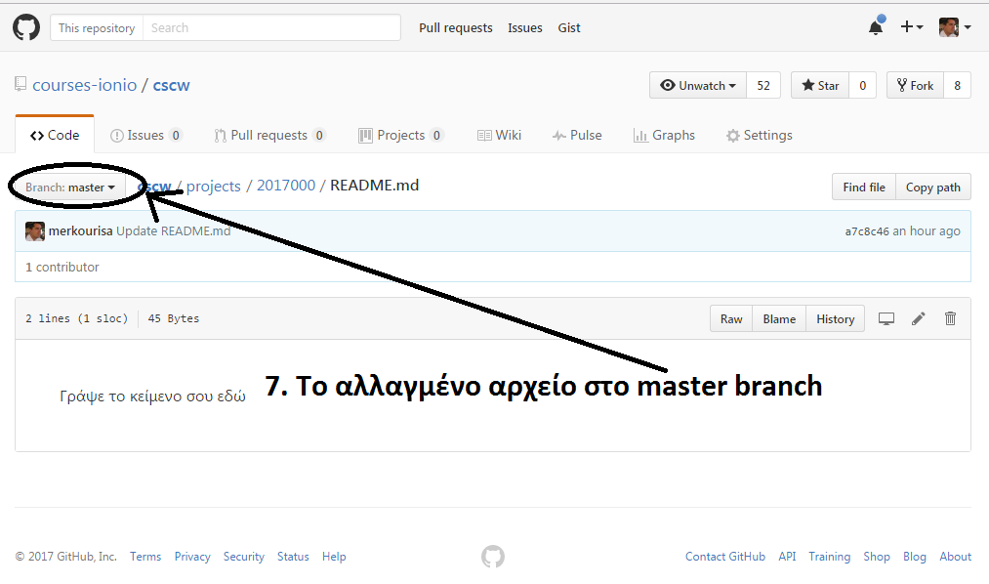The image size is (989, 584).
Task: View the 52 watchers count
Action: (763, 85)
